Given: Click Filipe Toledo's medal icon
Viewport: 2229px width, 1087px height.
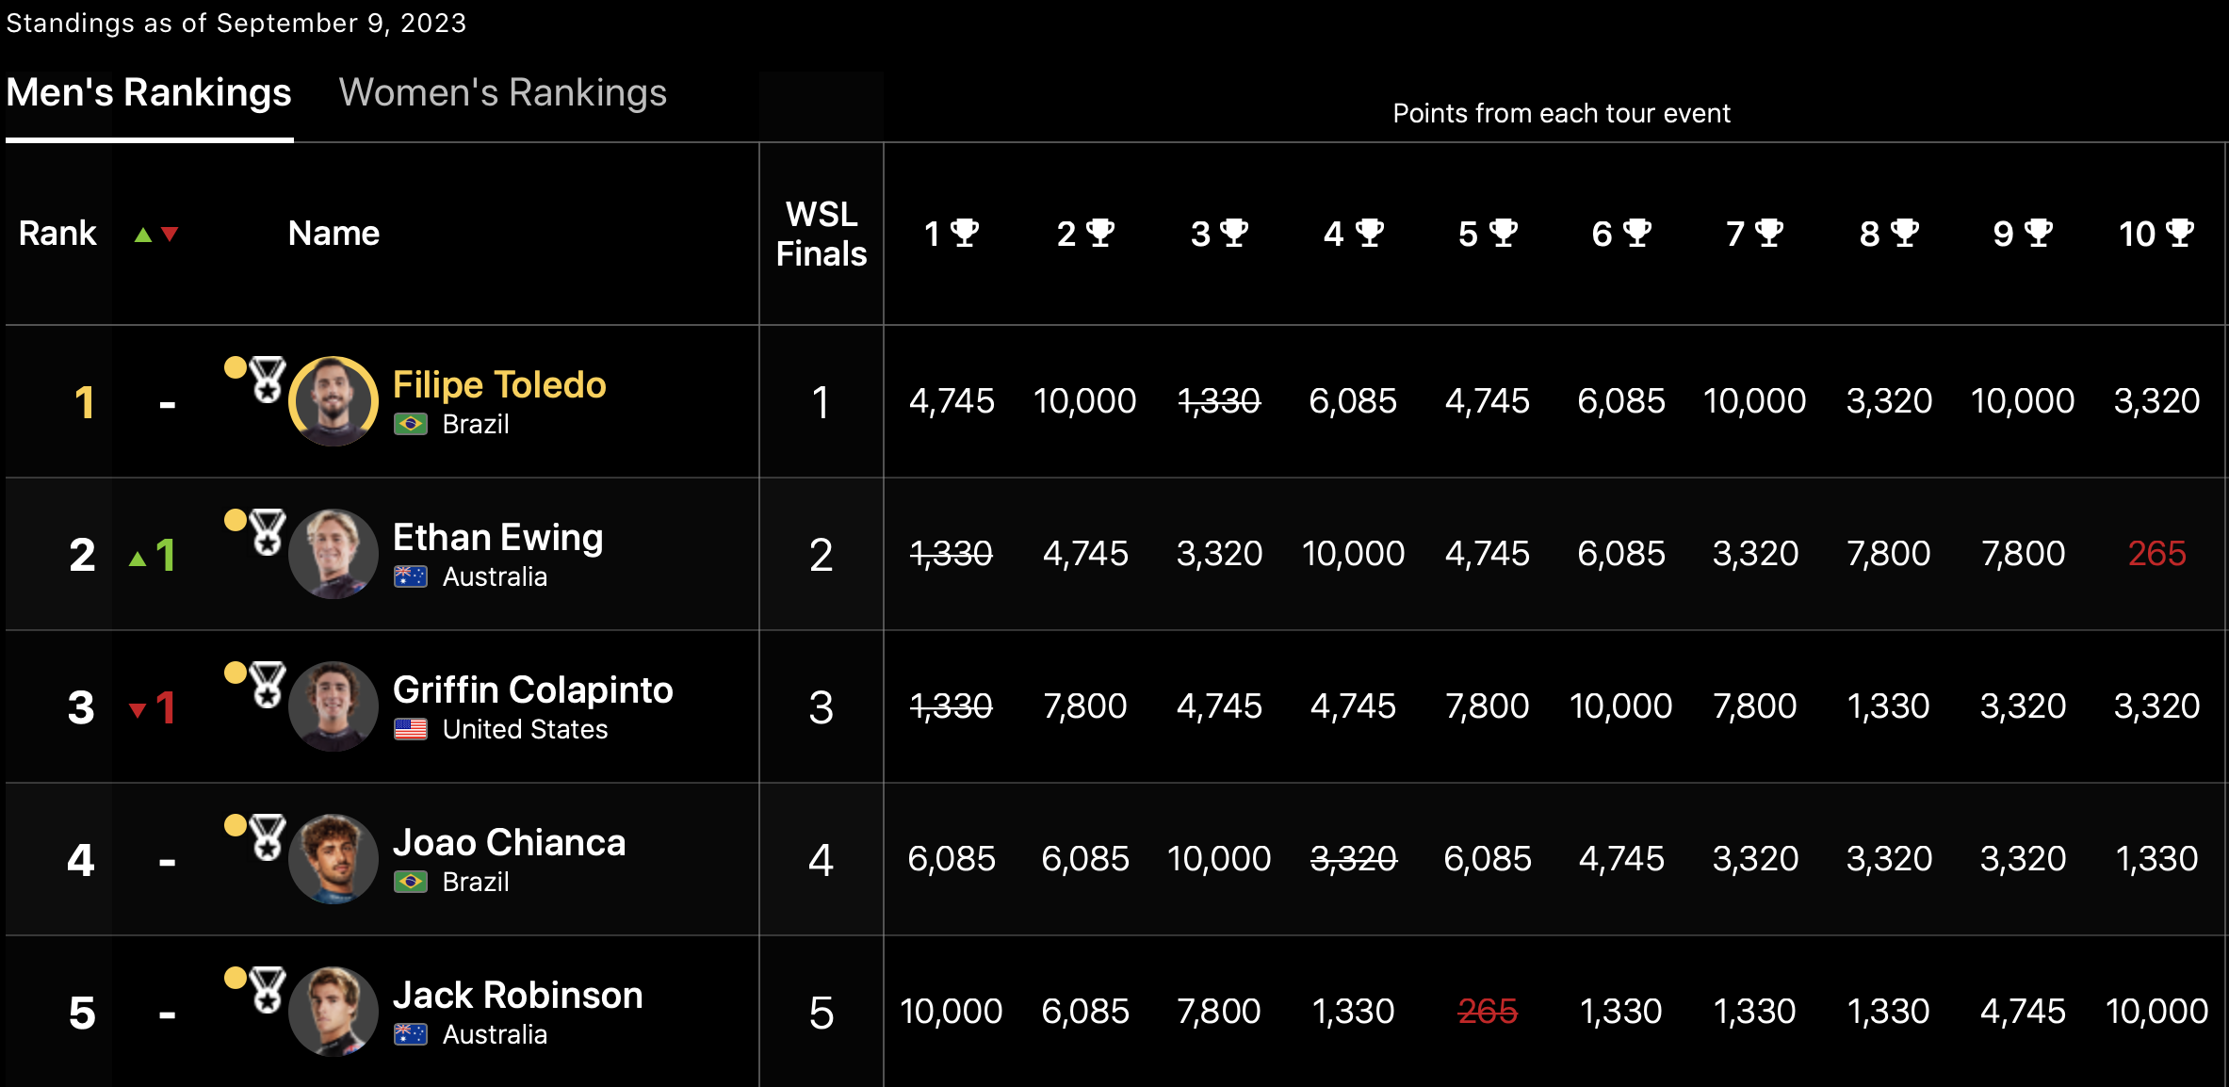Looking at the screenshot, I should [267, 380].
